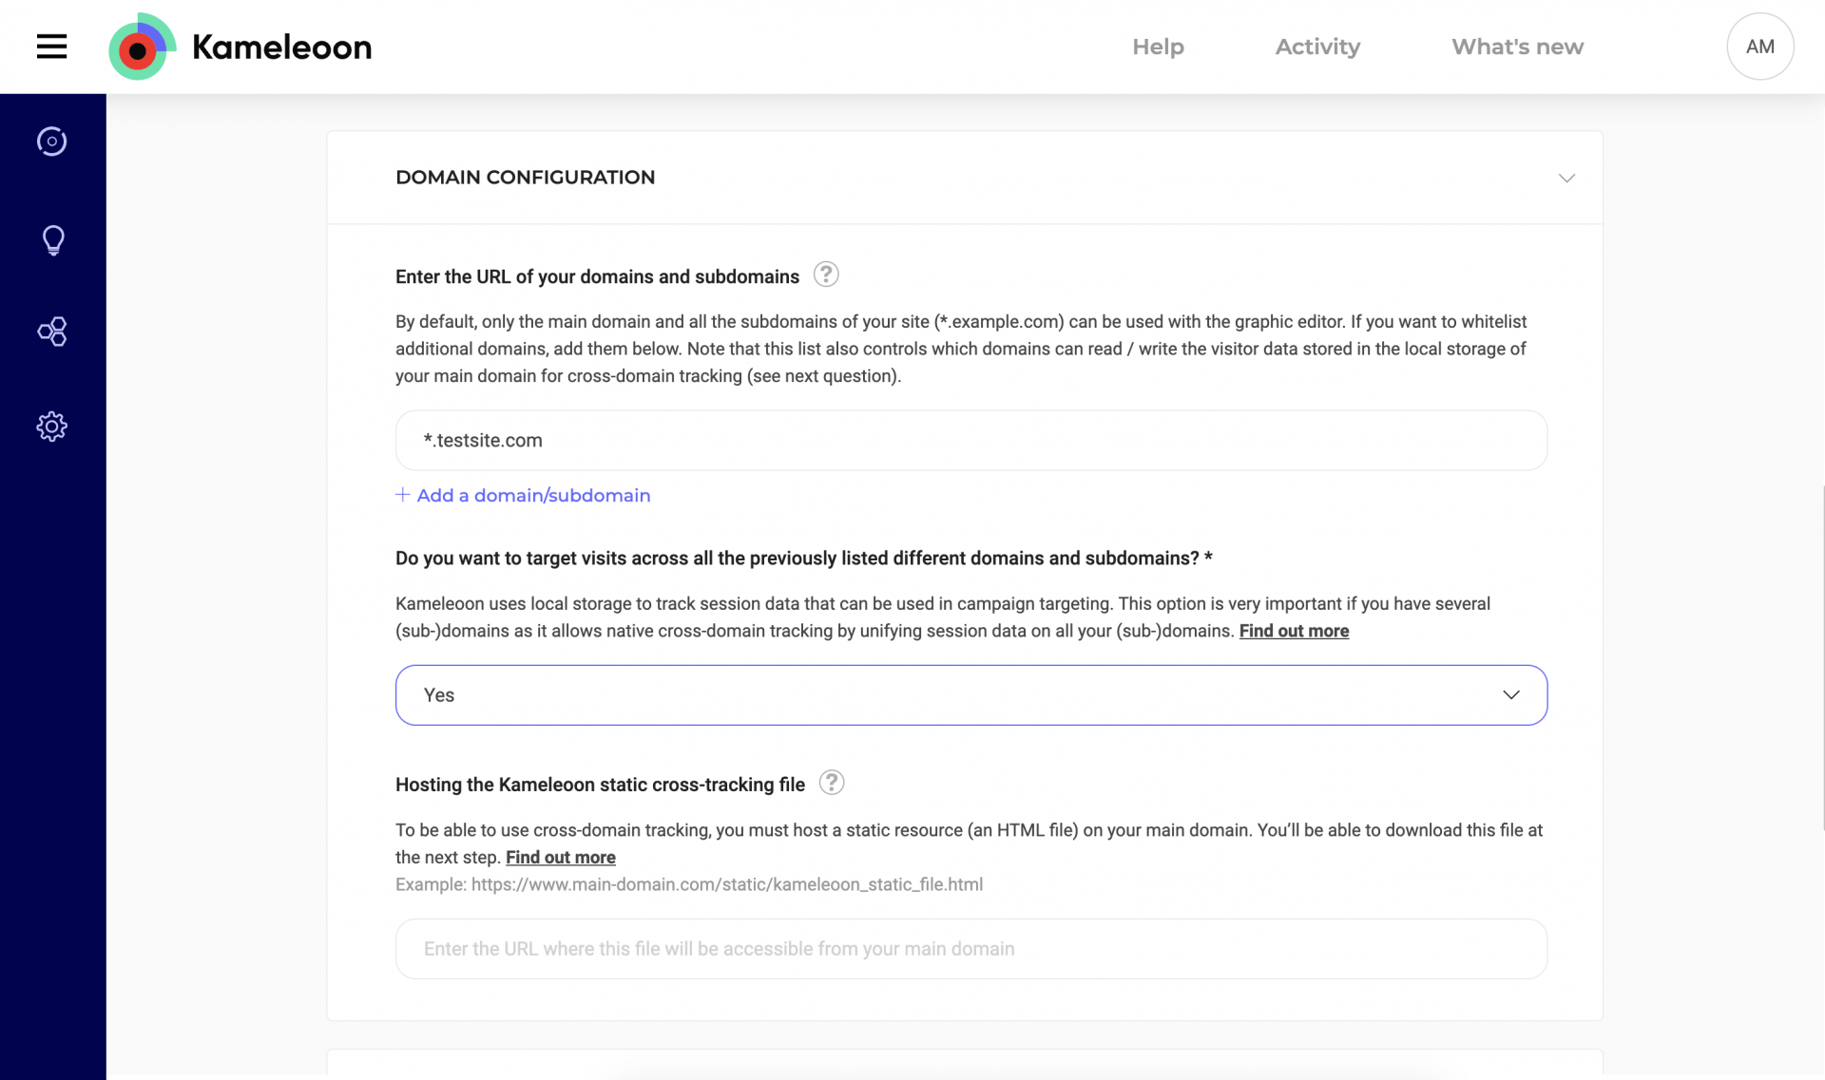Show help tooltip for domains and subdomains
This screenshot has height=1080, width=1825.
[826, 275]
